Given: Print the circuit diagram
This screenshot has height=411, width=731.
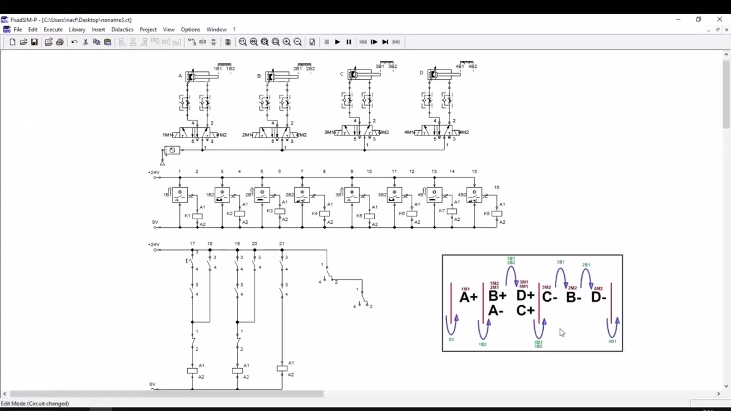Looking at the screenshot, I should 59,42.
